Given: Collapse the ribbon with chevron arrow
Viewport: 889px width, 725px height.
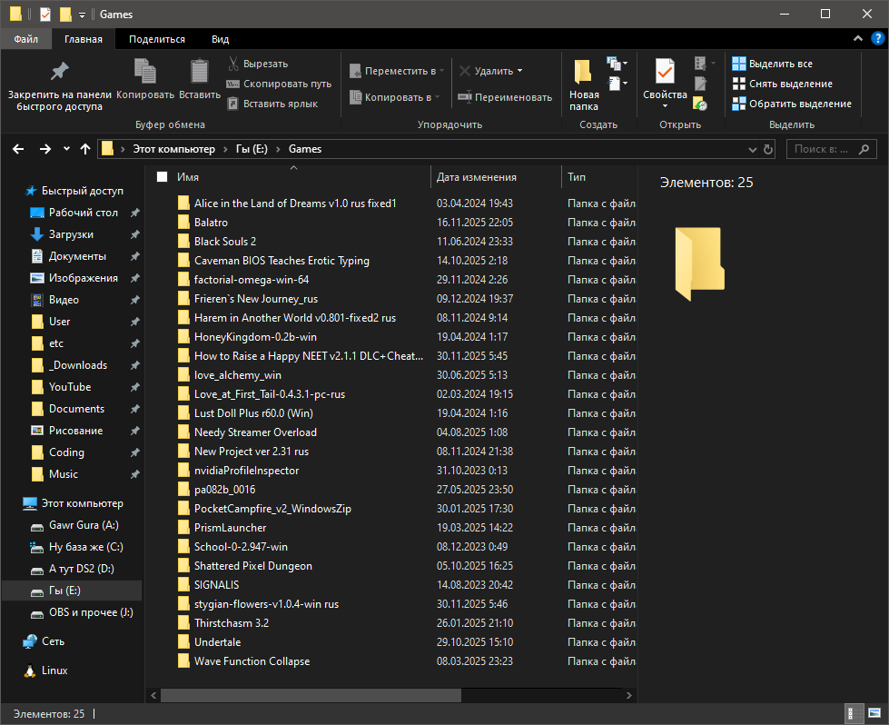Looking at the screenshot, I should click(x=858, y=38).
